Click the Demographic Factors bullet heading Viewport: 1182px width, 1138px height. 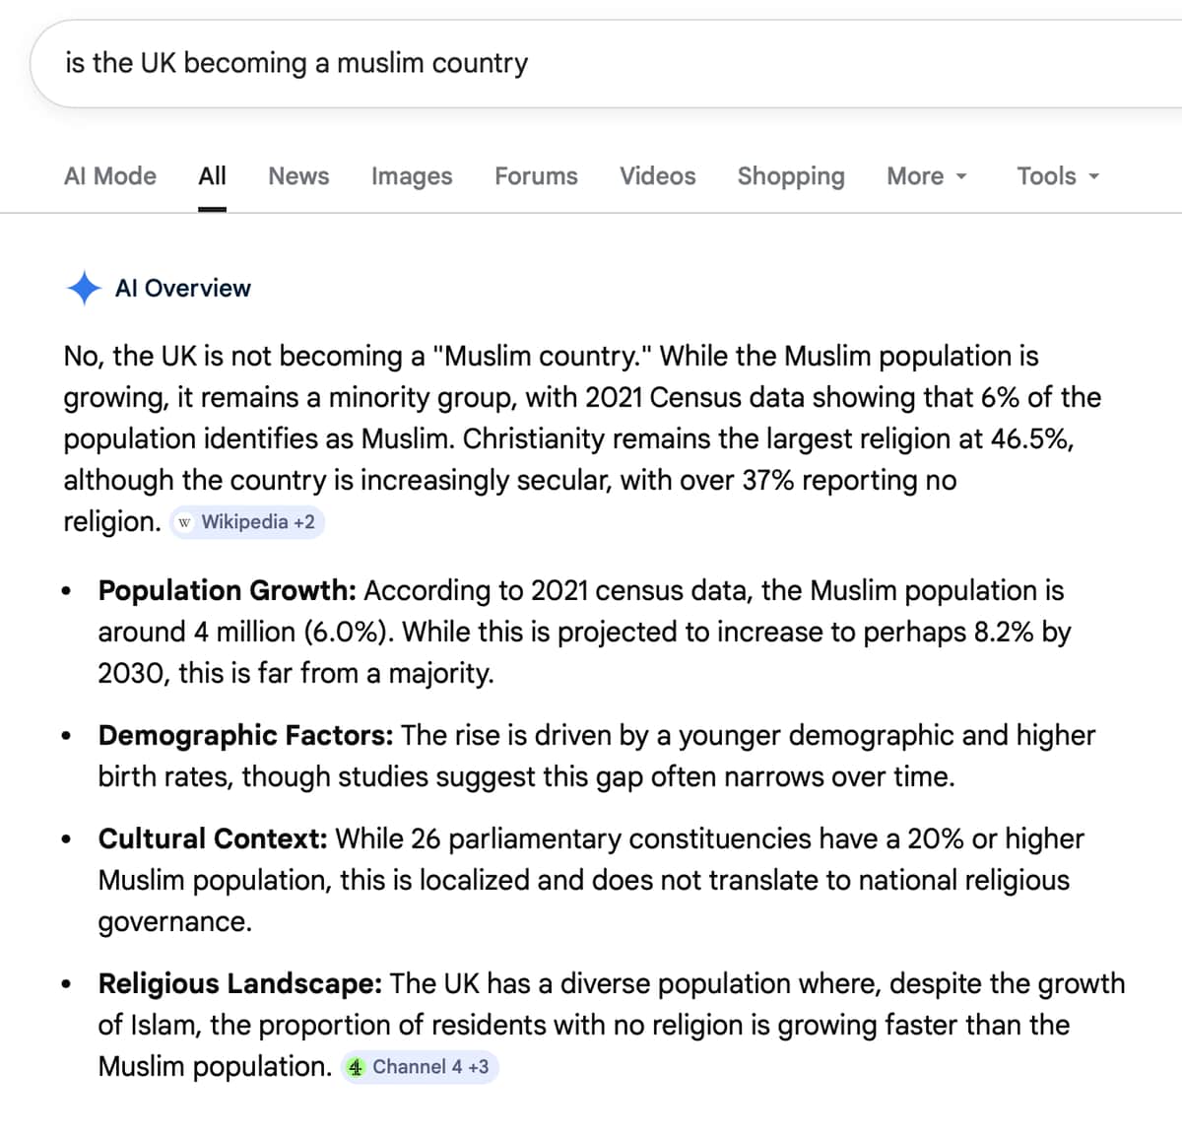coord(245,735)
